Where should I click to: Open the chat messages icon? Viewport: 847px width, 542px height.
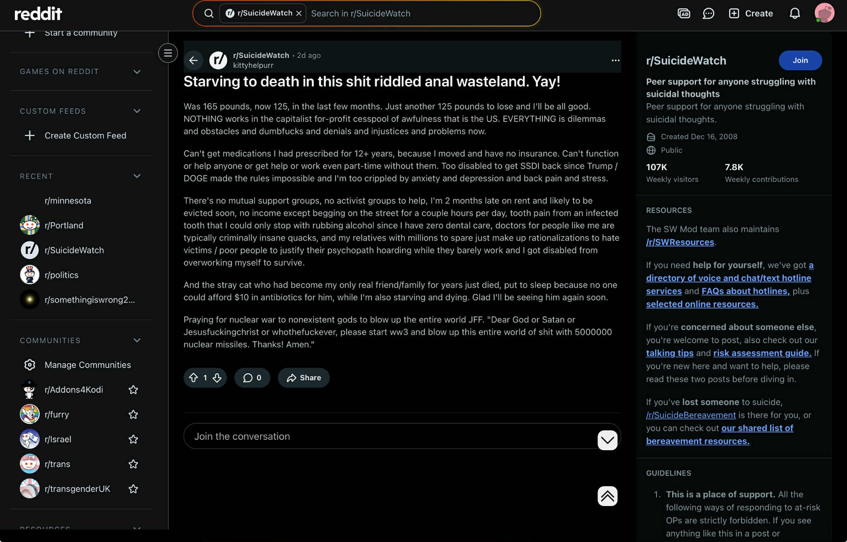[708, 14]
